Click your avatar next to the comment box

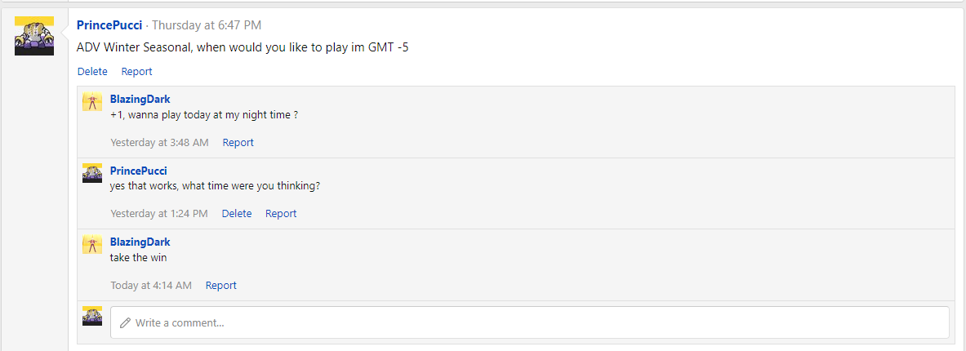[x=91, y=316]
